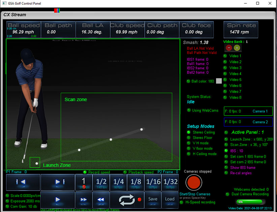
Task: Select the Launch Zone position setting
Action: pyautogui.click(x=249, y=139)
